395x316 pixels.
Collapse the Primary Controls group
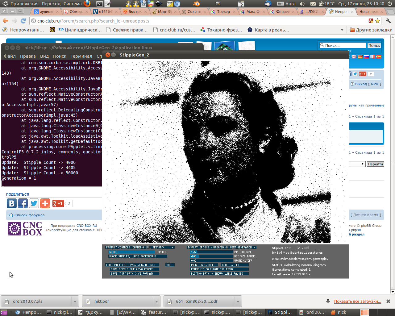click(140, 247)
